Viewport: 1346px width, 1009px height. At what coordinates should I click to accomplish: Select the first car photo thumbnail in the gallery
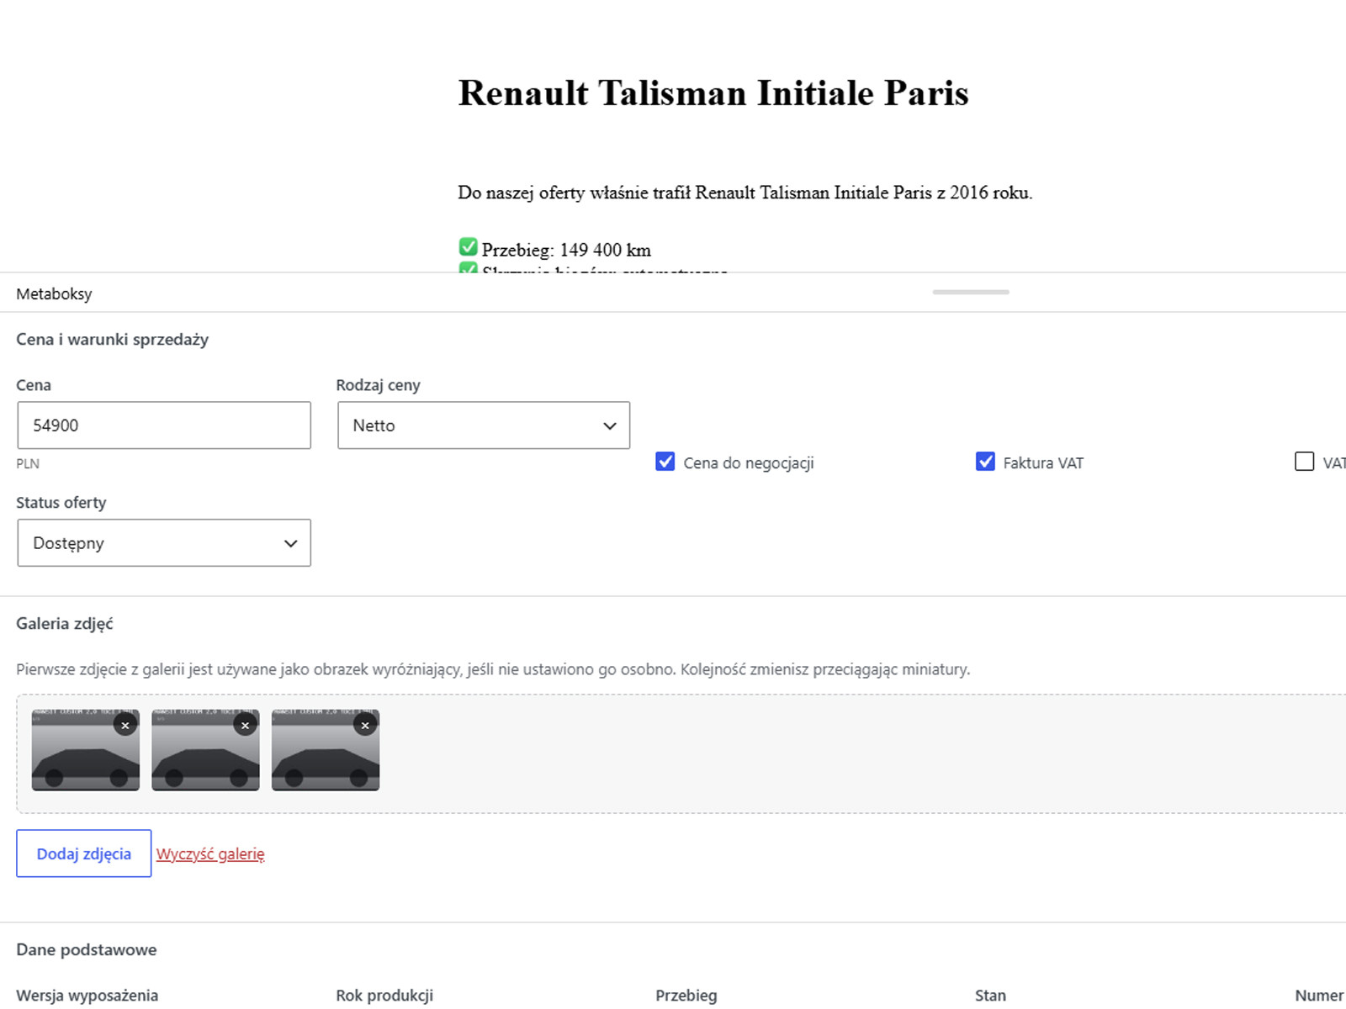point(86,750)
